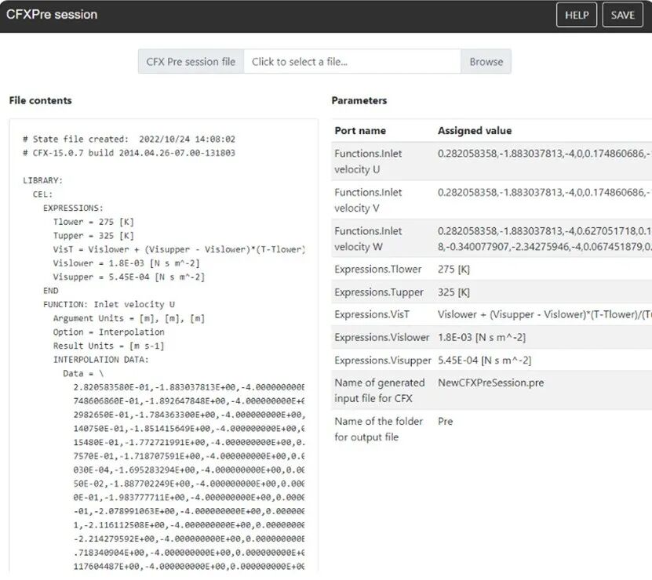Click the 'File contents' heading
Viewport: 652px width, 580px height.
click(x=40, y=100)
